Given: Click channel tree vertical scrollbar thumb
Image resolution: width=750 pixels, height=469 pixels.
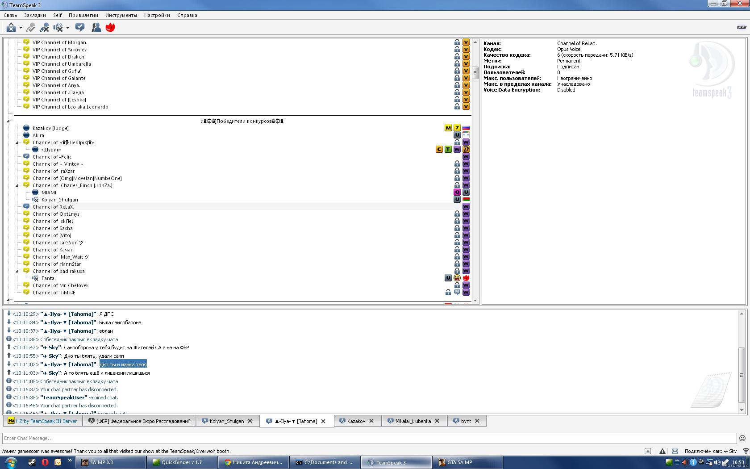Looking at the screenshot, I should [475, 72].
